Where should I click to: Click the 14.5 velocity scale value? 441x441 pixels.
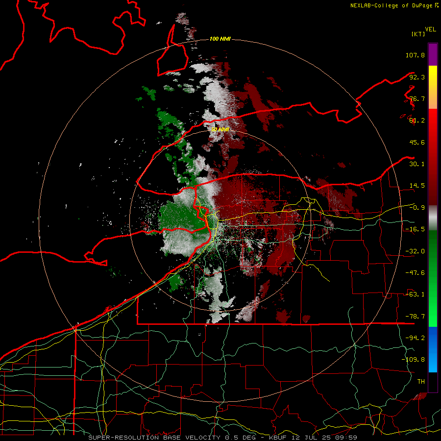point(417,186)
